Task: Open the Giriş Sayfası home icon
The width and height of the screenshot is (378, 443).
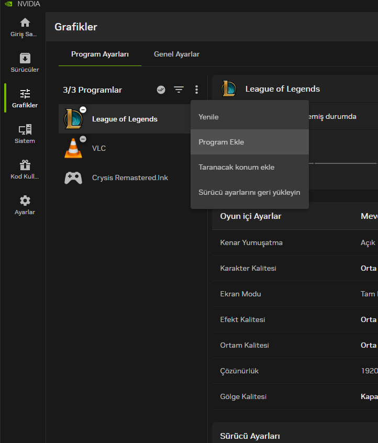Action: (25, 23)
